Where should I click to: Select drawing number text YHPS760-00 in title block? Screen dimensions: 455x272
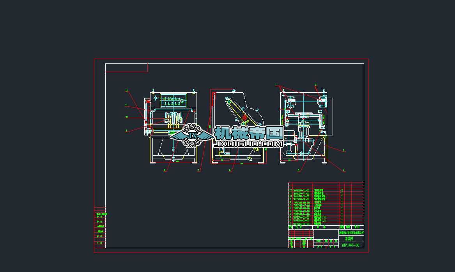[x=350, y=245]
